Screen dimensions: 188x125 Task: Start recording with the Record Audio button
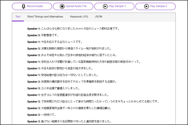32,6
